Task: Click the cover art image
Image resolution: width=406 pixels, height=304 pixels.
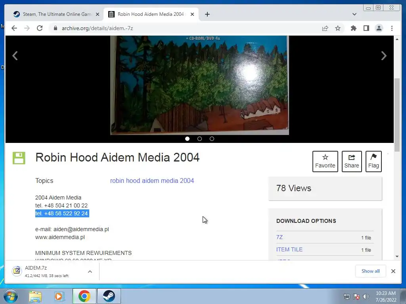Action: click(199, 85)
